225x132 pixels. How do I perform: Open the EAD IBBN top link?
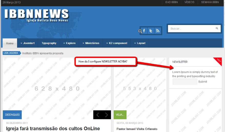171,2
